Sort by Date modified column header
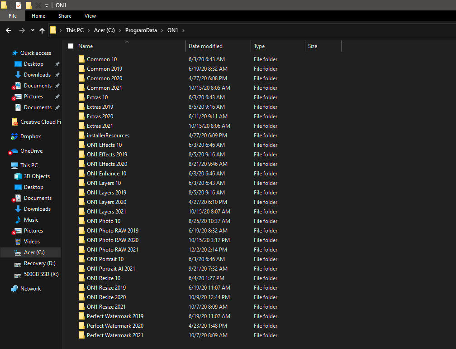Screen dimensions: 456x349 pyautogui.click(x=205, y=46)
